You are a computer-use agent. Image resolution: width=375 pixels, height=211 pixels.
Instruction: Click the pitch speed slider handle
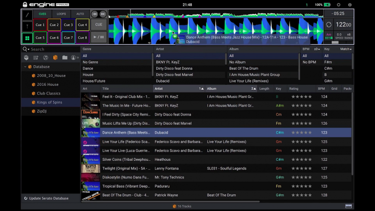335,42
